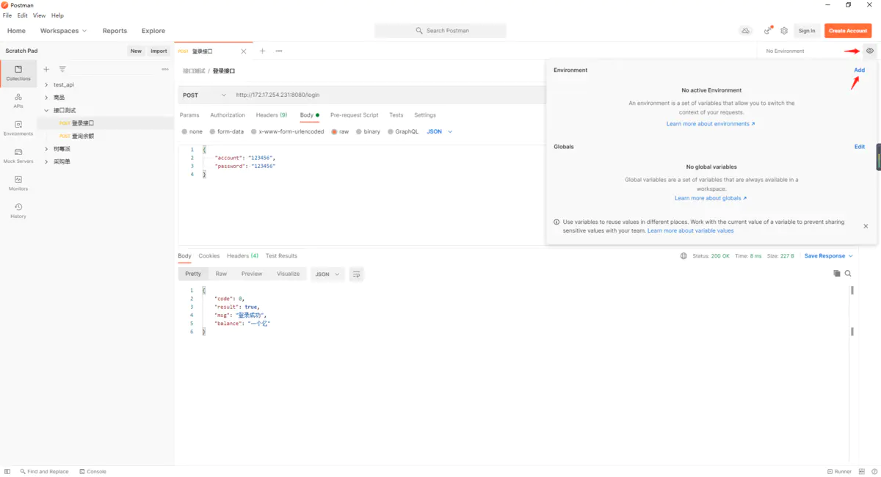Toggle the bottom-left sidebar icon
Screen dimensions: 881x477
(7, 472)
